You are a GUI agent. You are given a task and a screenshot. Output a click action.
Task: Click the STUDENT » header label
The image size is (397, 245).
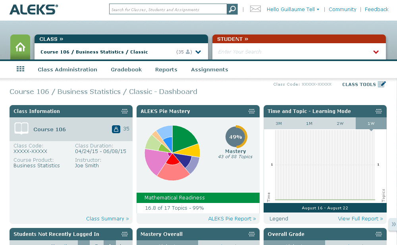[233, 39]
